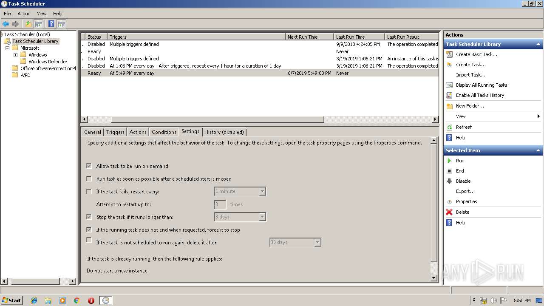Open the 30 days delete-after dropdown
This screenshot has height=306, width=544.
coord(317,242)
